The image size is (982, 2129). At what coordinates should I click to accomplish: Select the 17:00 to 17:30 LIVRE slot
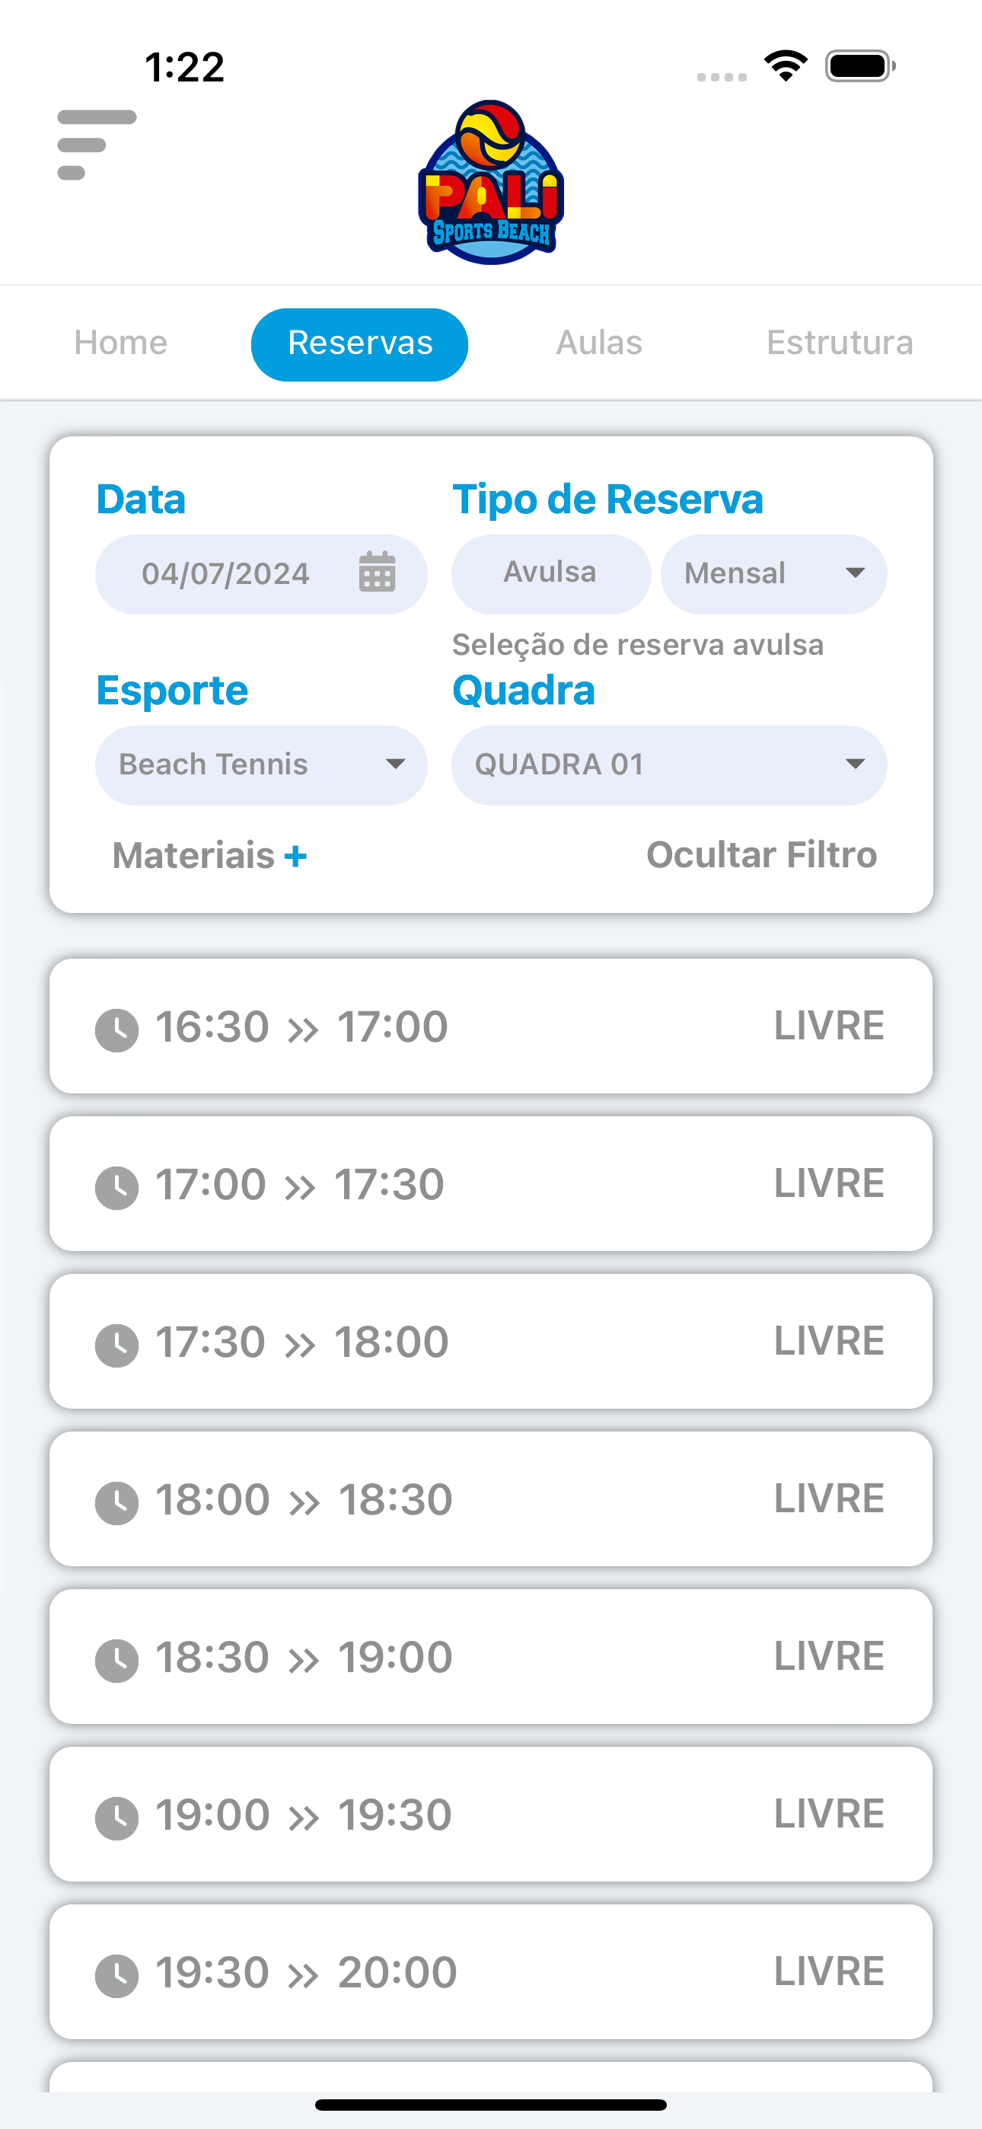click(491, 1183)
